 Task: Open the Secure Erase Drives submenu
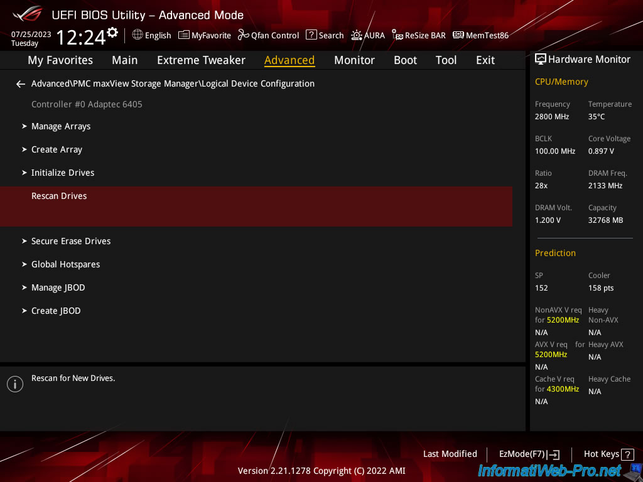71,241
